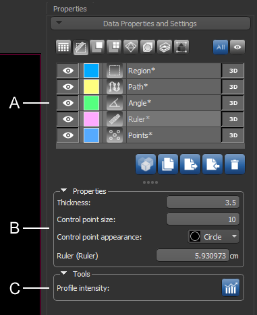
Task: Open the Control point appearance dropdown
Action: click(x=213, y=236)
